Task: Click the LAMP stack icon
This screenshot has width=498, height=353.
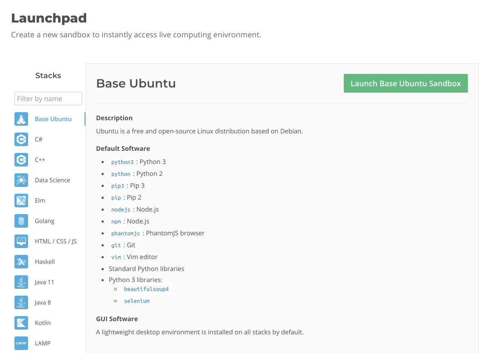Action: 21,343
